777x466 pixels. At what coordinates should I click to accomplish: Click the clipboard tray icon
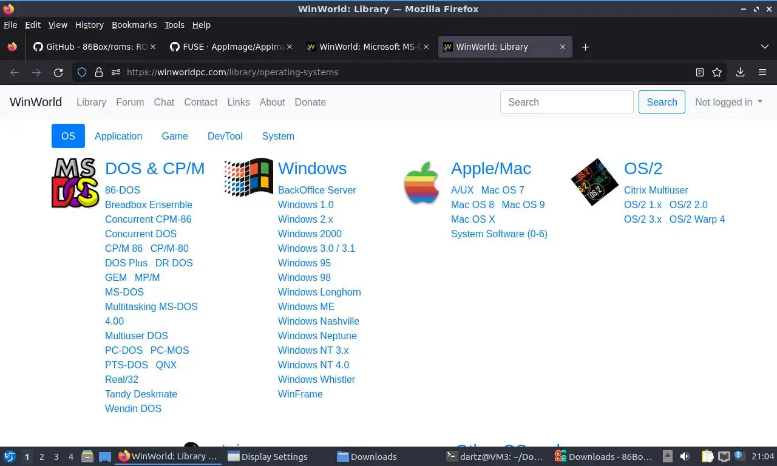(707, 456)
